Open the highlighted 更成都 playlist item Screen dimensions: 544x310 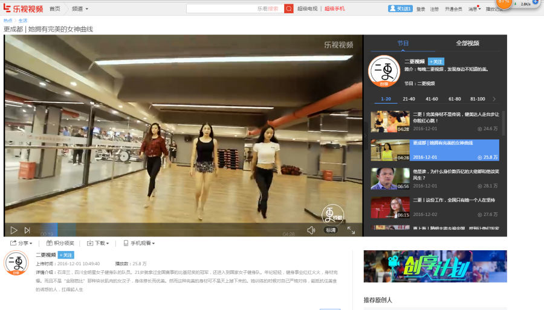point(435,150)
